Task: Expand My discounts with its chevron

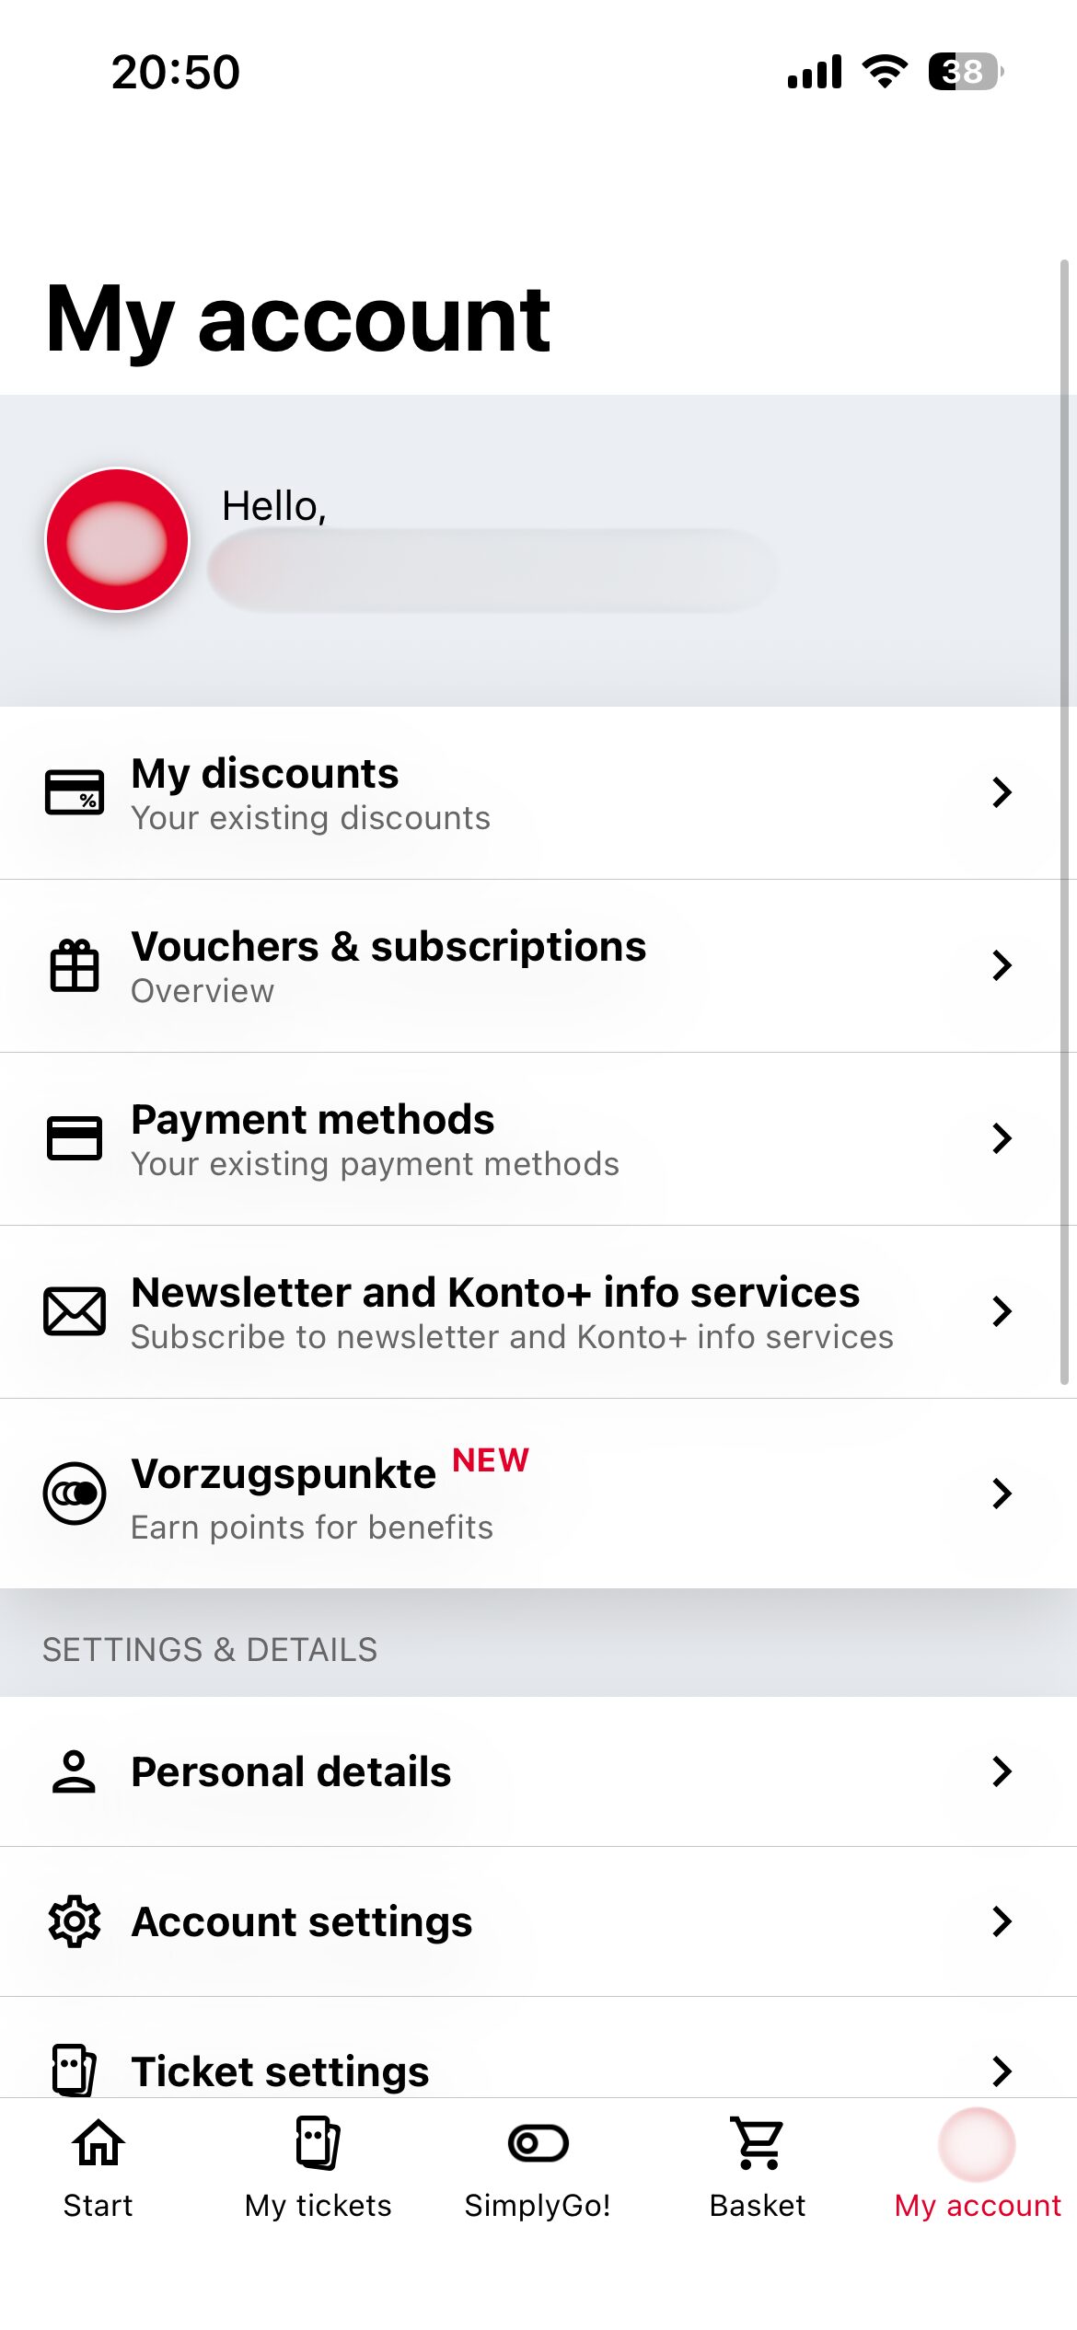Action: coord(1002,792)
